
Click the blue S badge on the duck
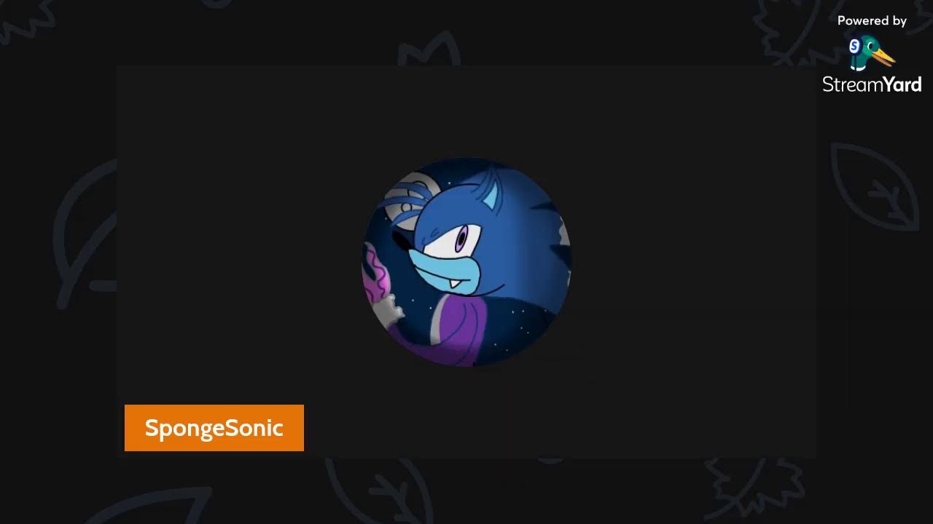pos(855,47)
